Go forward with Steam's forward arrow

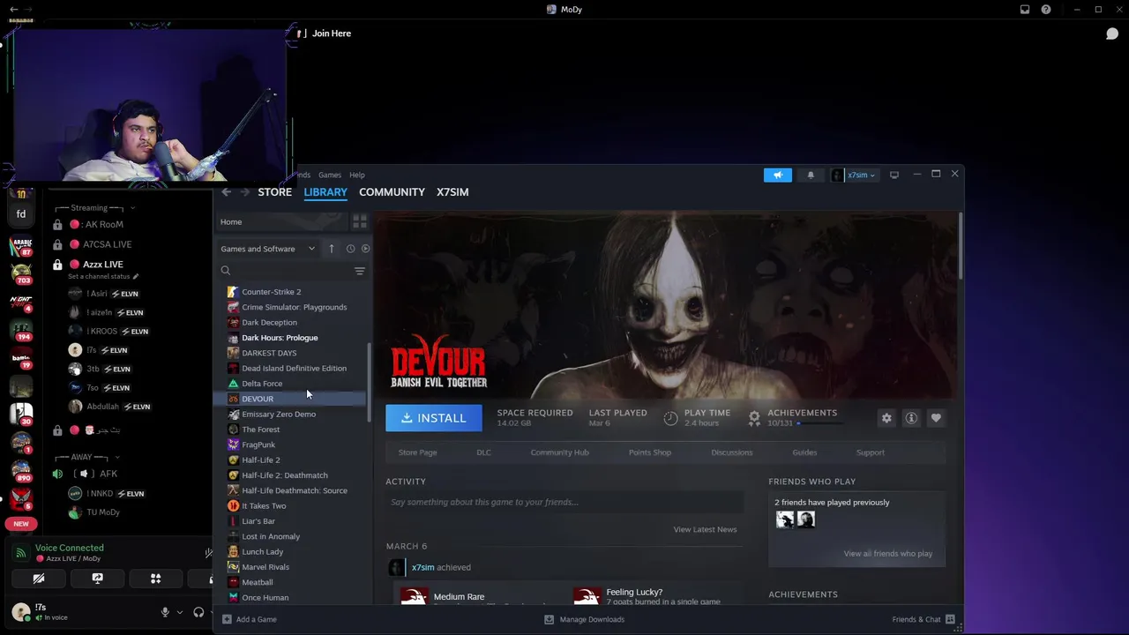(x=245, y=191)
